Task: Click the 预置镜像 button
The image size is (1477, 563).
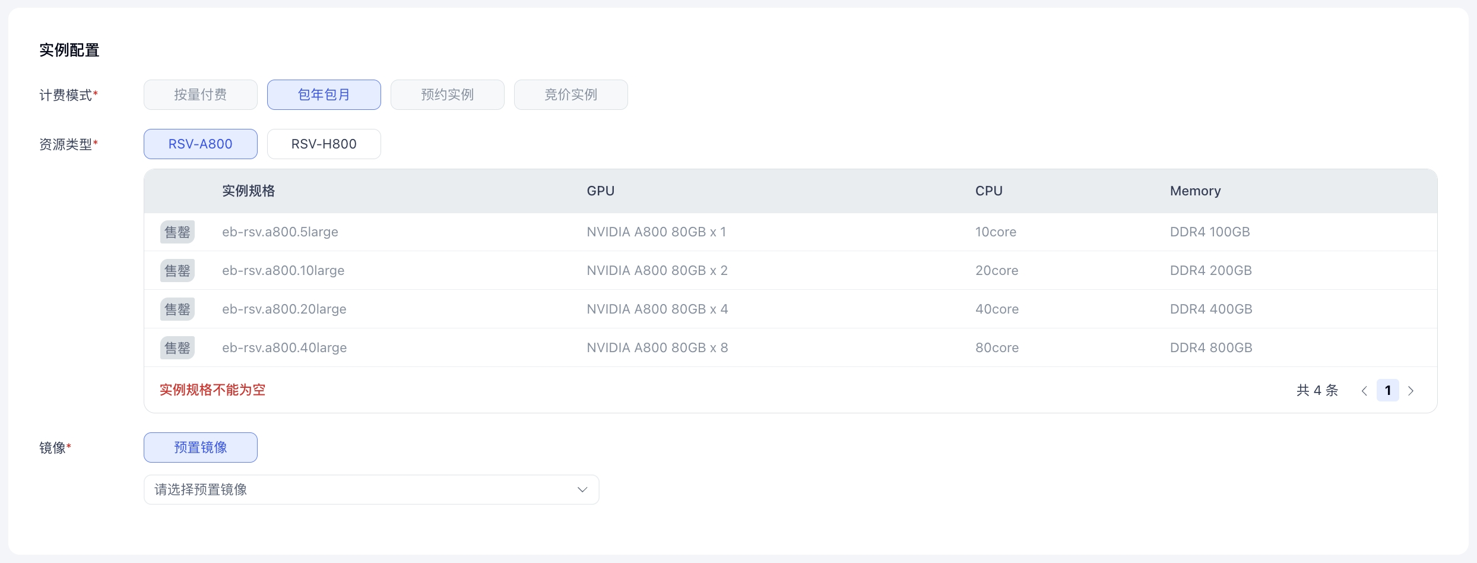Action: [200, 448]
